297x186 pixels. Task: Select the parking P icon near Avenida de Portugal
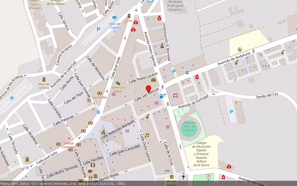point(231,112)
